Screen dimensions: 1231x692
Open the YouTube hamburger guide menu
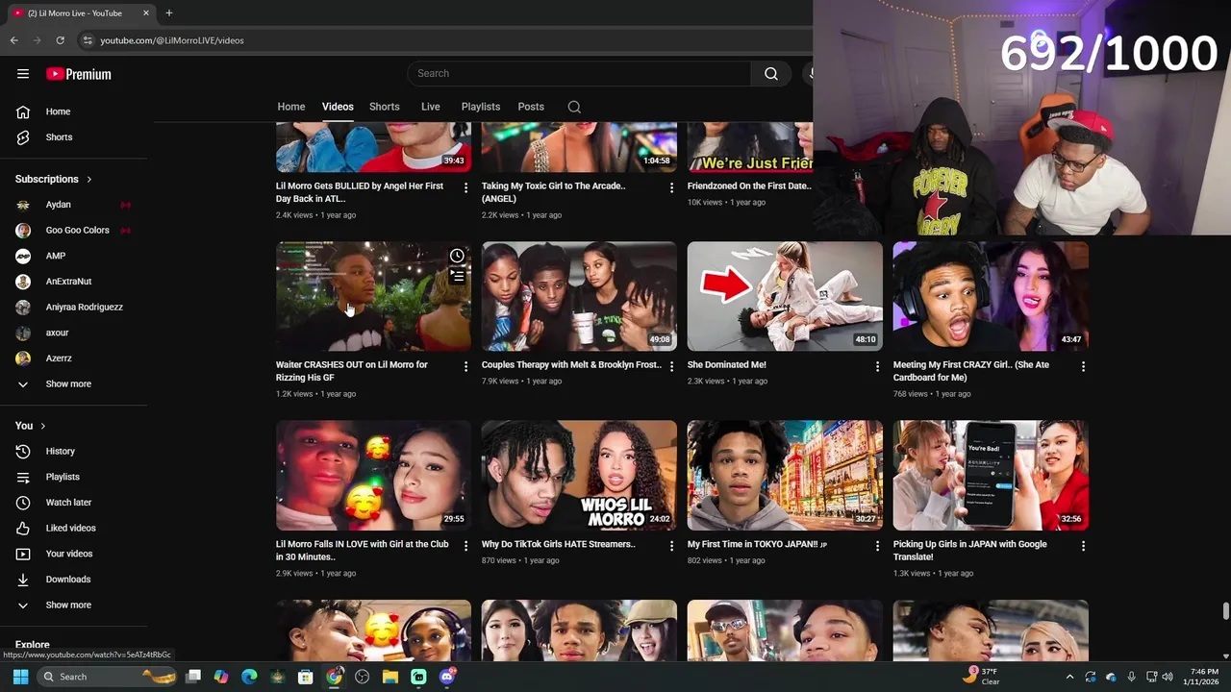point(23,74)
